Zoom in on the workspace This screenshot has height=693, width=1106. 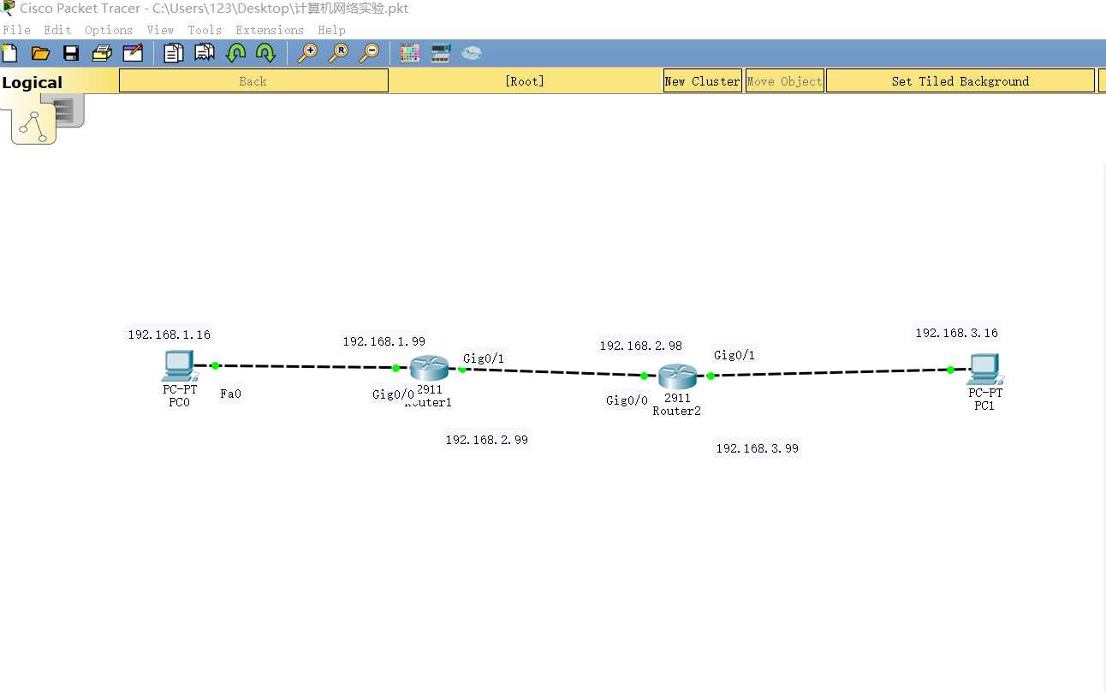307,53
